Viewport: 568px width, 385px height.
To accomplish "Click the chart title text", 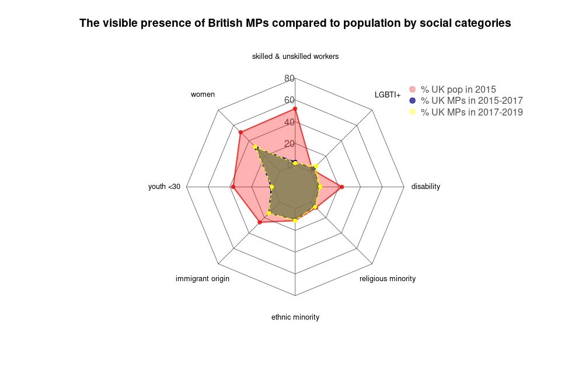I will tap(295, 23).
